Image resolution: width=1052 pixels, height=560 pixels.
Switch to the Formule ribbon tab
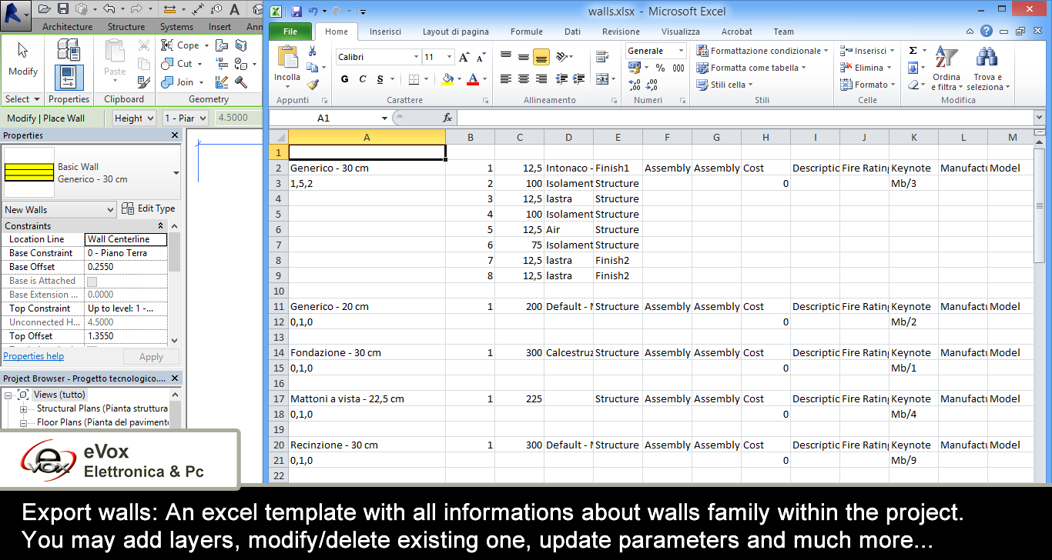526,32
